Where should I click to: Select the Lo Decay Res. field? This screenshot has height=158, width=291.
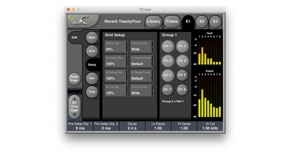pyautogui.click(x=116, y=61)
